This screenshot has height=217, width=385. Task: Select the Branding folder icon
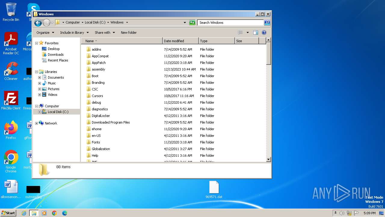[88, 83]
